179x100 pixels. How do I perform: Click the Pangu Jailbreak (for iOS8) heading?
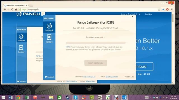coord(96,22)
